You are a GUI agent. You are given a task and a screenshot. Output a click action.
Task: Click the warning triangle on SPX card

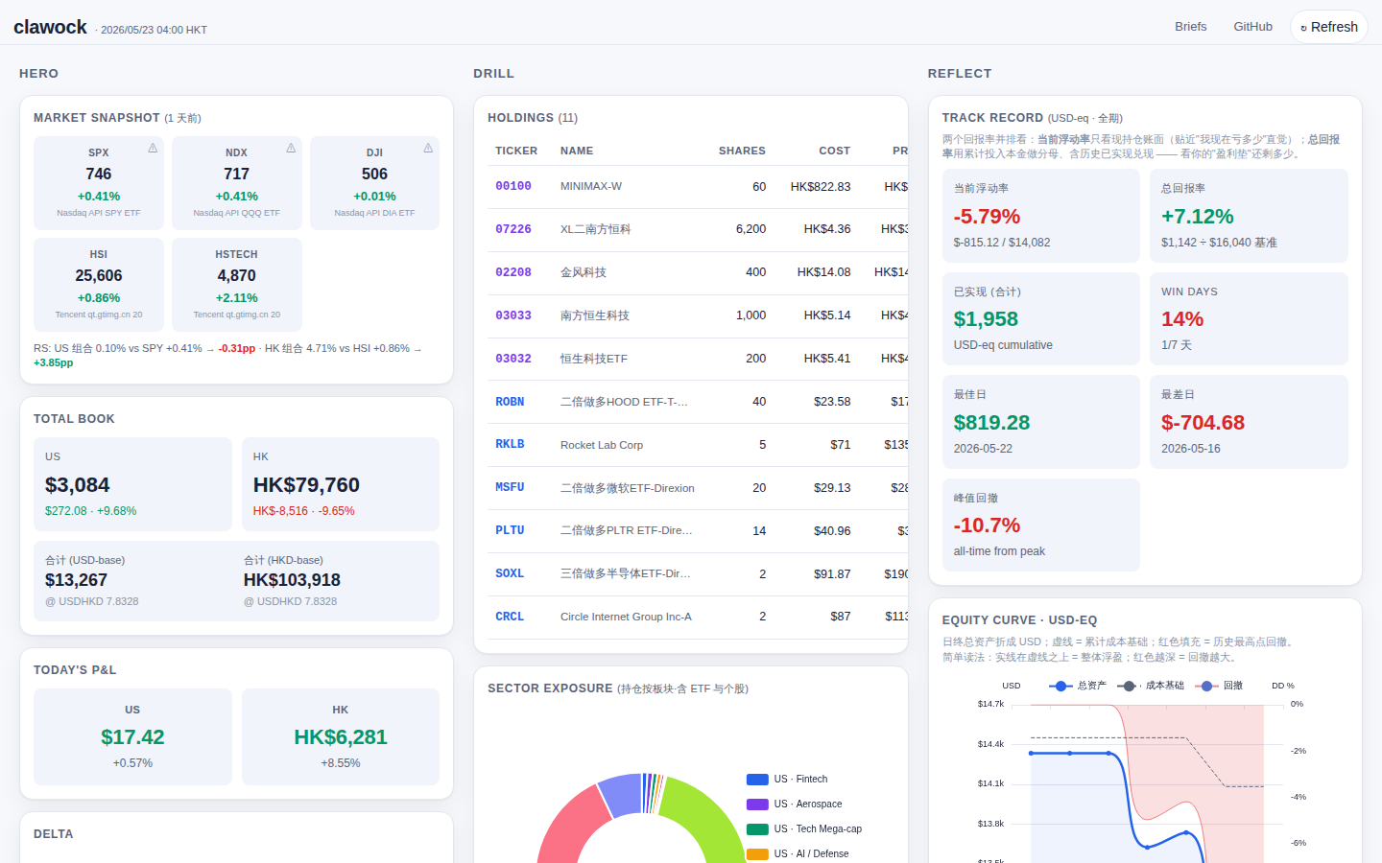[x=153, y=148]
